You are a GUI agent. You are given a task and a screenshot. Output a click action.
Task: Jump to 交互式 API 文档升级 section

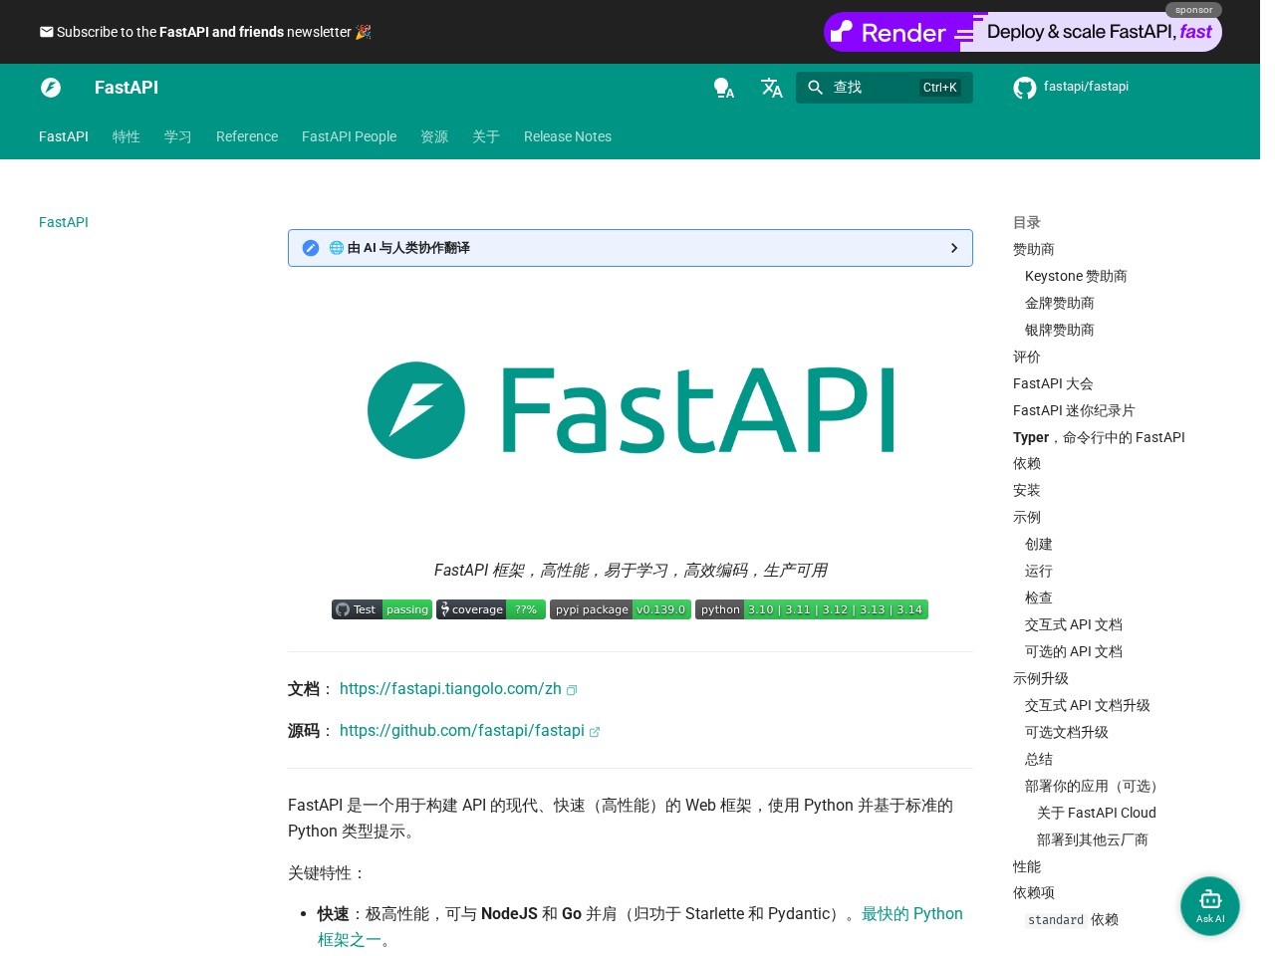(1088, 705)
